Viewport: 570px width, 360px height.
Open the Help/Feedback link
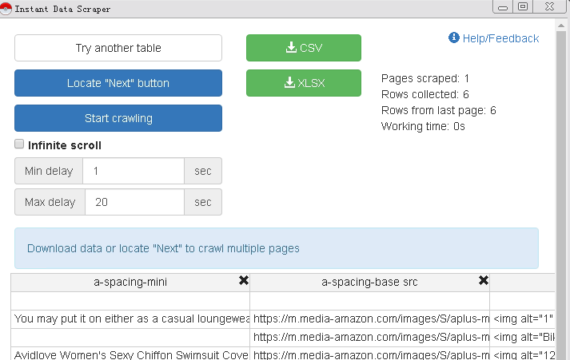coord(500,38)
